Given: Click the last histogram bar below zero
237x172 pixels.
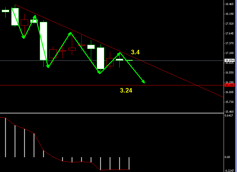Looking at the screenshot, I should coord(129,163).
